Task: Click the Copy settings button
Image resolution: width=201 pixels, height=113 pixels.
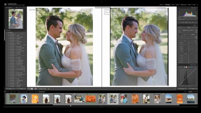Action: point(10,89)
